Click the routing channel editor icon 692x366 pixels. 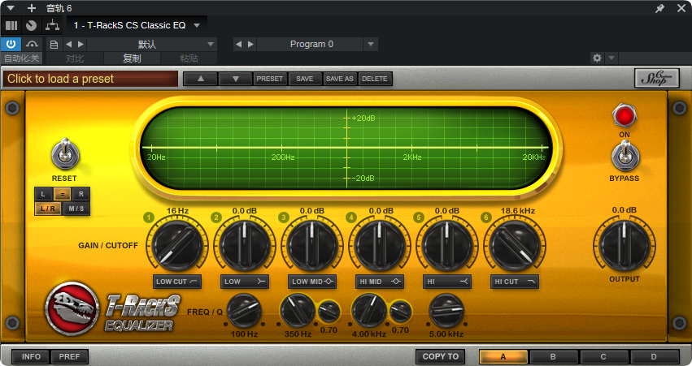(x=52, y=25)
